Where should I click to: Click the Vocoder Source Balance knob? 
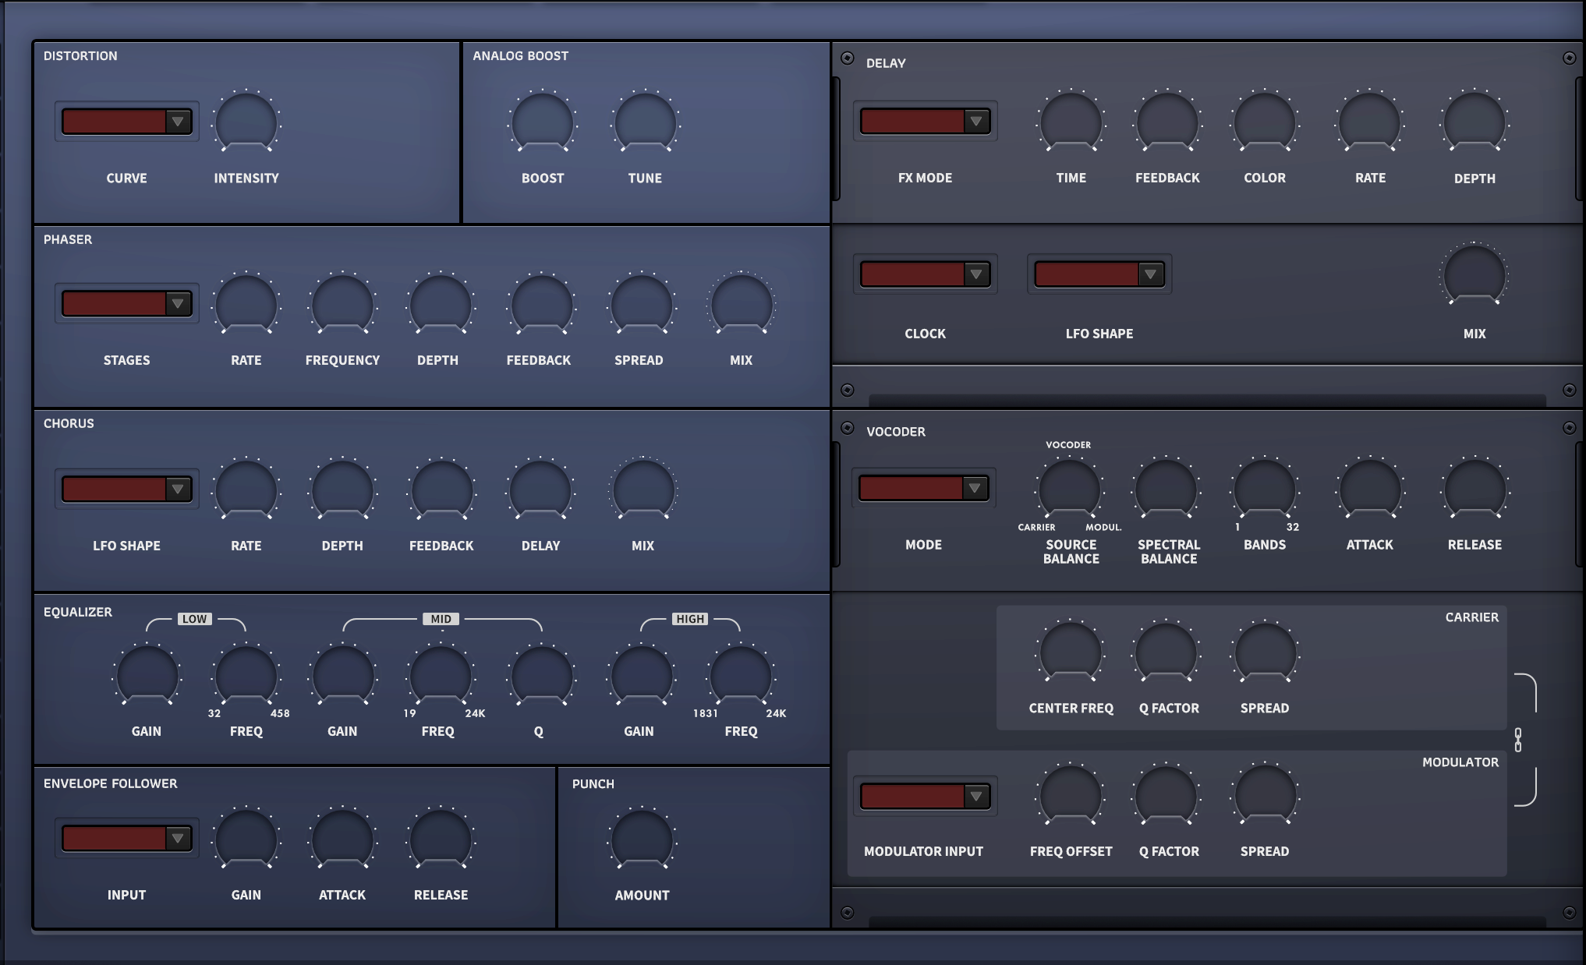tap(1070, 489)
